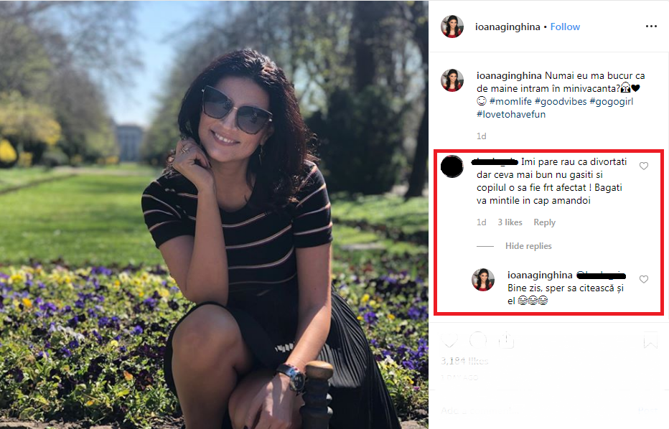The image size is (669, 429).
Task: Open the #goodvibes hashtag
Action: (x=564, y=101)
